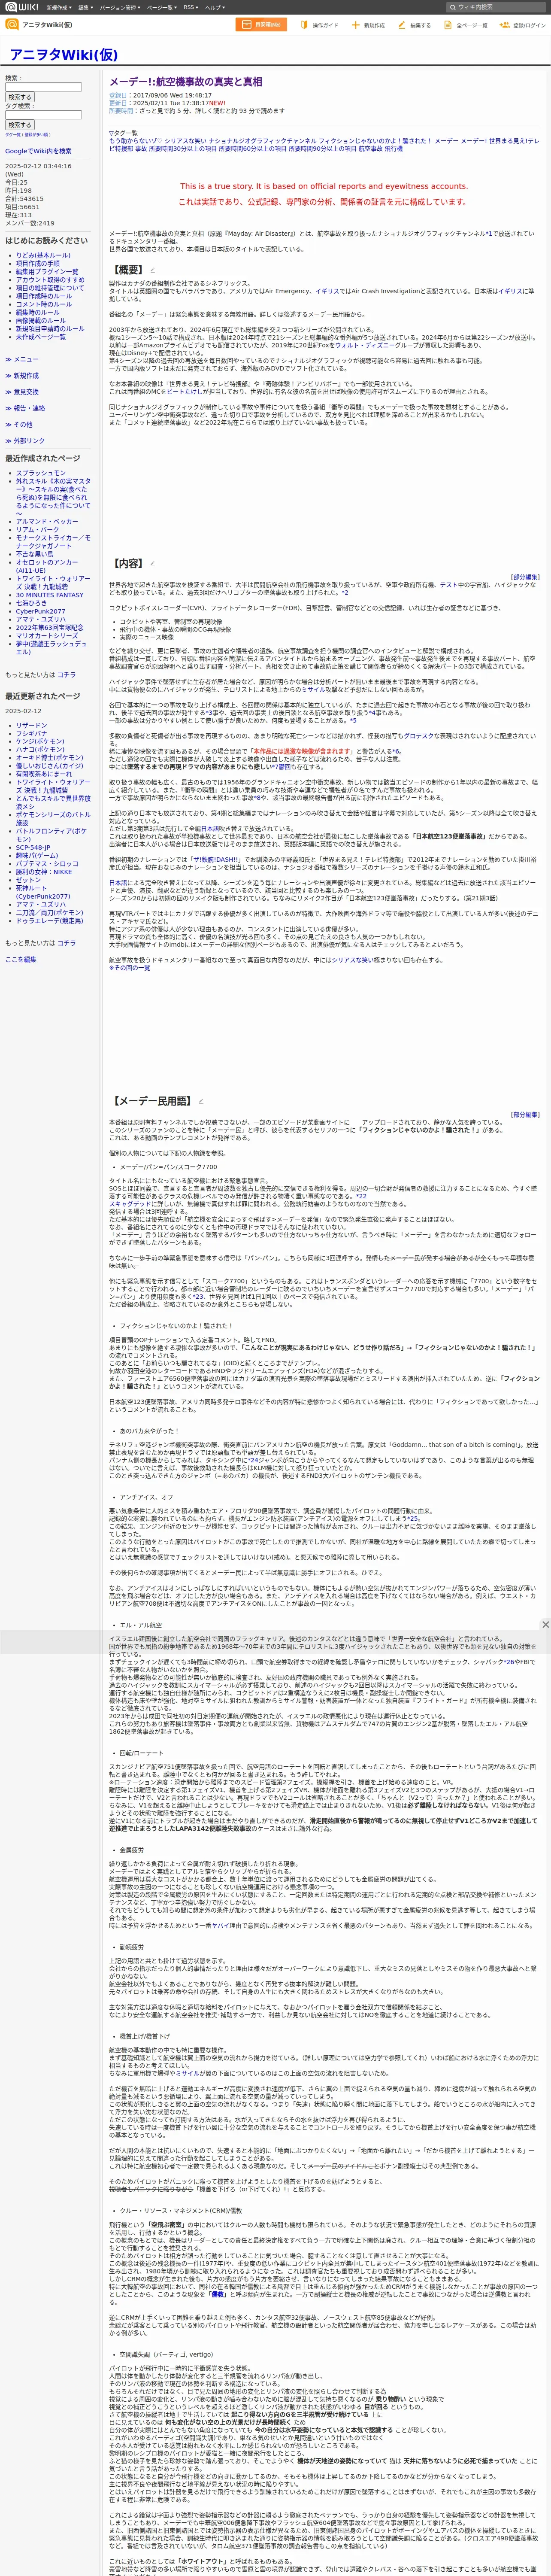Click ここを編集 link in sidebar
Viewport: 551px width, 2576px height.
tap(21, 959)
